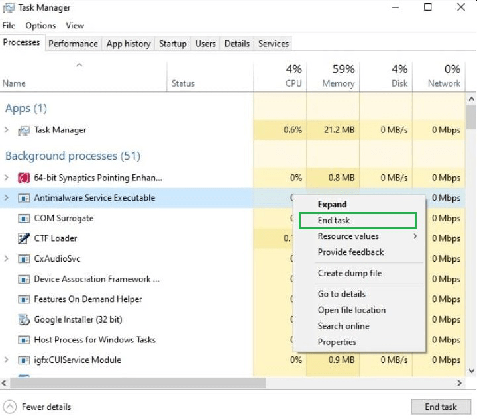Expand the CxAudioSvc process group

[x=7, y=259]
